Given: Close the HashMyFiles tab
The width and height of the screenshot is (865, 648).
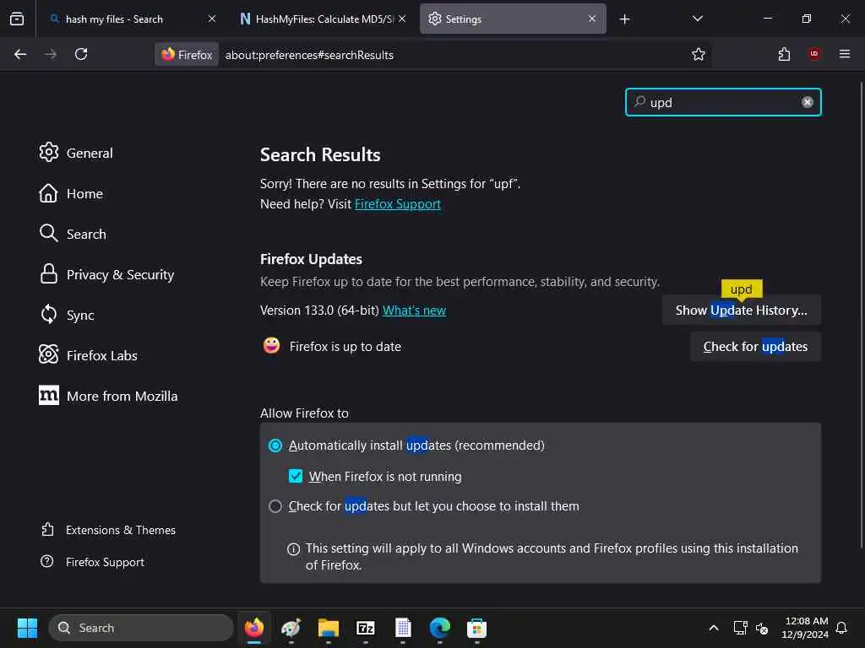Looking at the screenshot, I should click(402, 19).
